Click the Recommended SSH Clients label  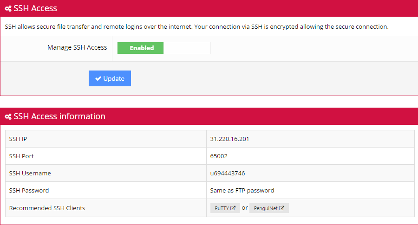47,208
